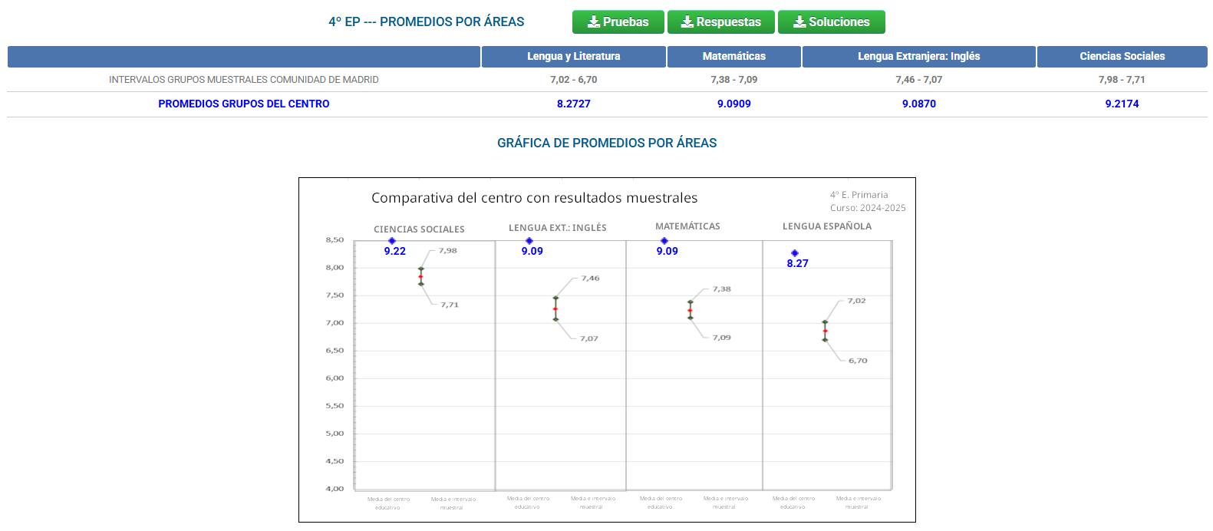Click the 9.2174 average value
The height and width of the screenshot is (531, 1213).
[x=1122, y=104]
